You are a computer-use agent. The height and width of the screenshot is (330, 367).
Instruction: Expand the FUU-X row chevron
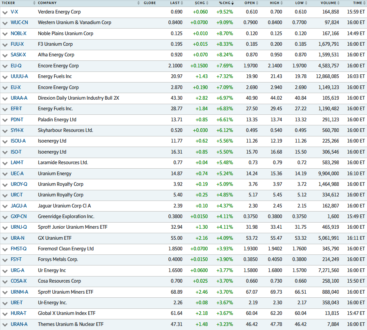[5, 45]
